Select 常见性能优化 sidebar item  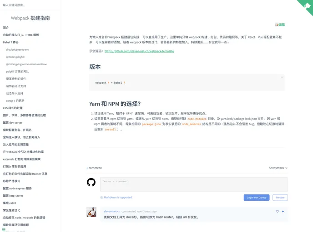coord(11,210)
